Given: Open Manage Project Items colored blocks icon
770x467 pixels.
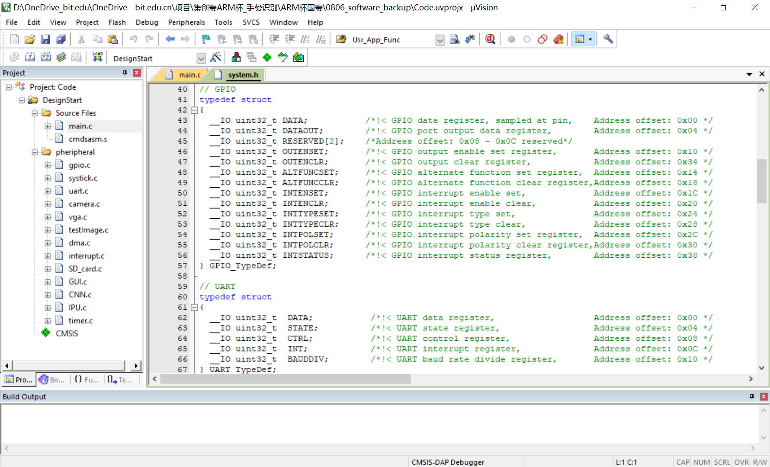Looking at the screenshot, I should pos(236,57).
